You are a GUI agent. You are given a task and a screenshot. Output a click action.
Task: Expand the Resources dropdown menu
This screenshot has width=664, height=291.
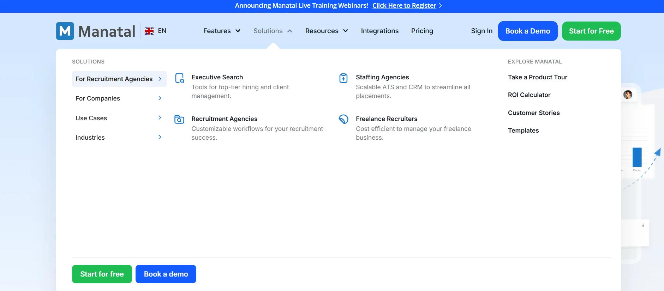pos(327,31)
